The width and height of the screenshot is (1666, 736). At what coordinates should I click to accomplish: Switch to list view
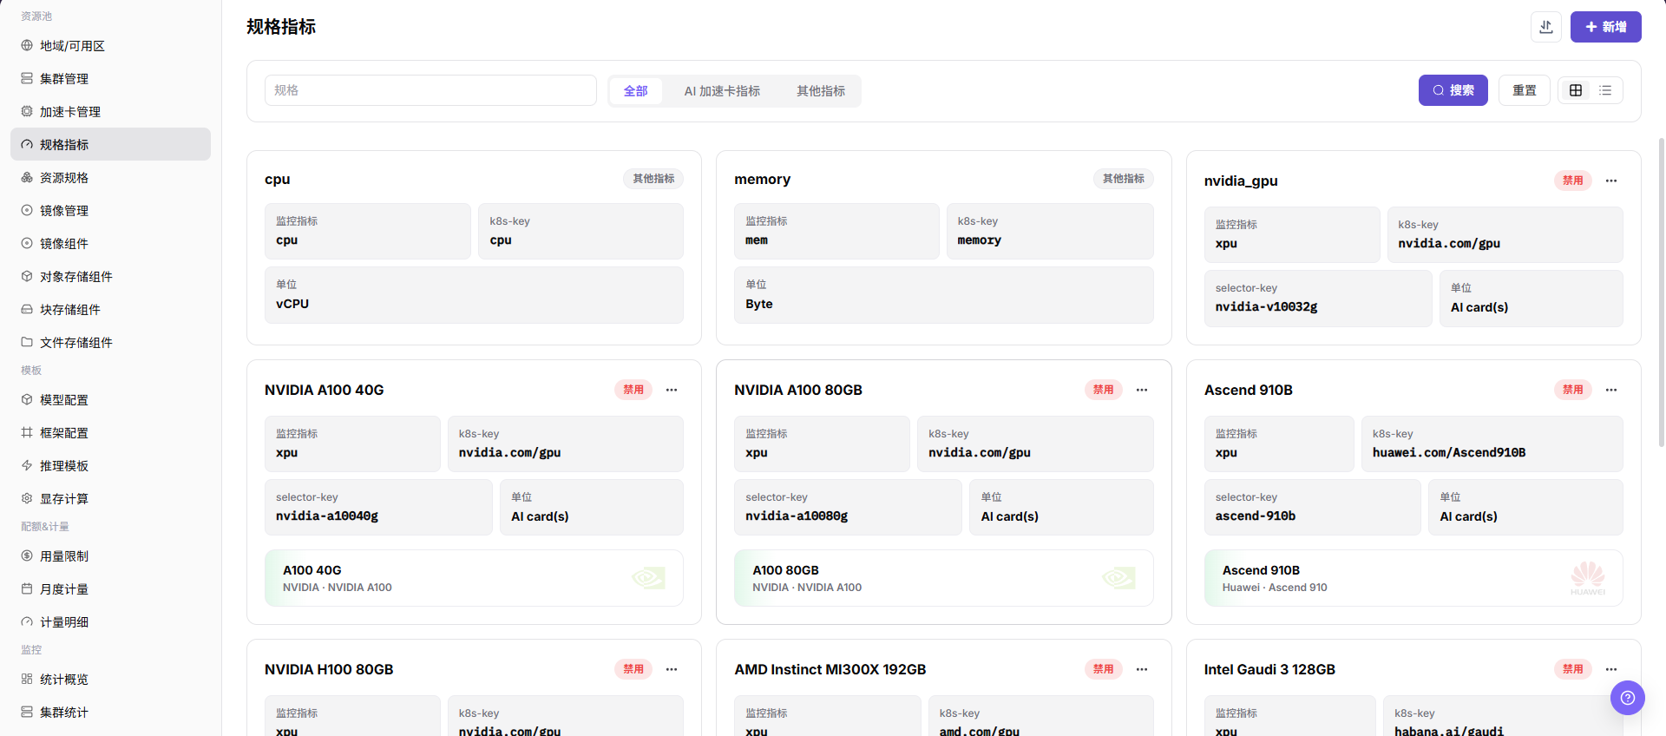tap(1605, 90)
